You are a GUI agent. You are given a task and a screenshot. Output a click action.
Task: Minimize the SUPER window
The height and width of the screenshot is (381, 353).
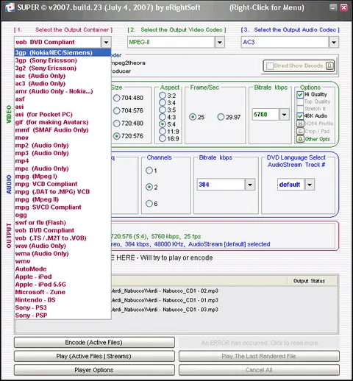click(x=333, y=7)
